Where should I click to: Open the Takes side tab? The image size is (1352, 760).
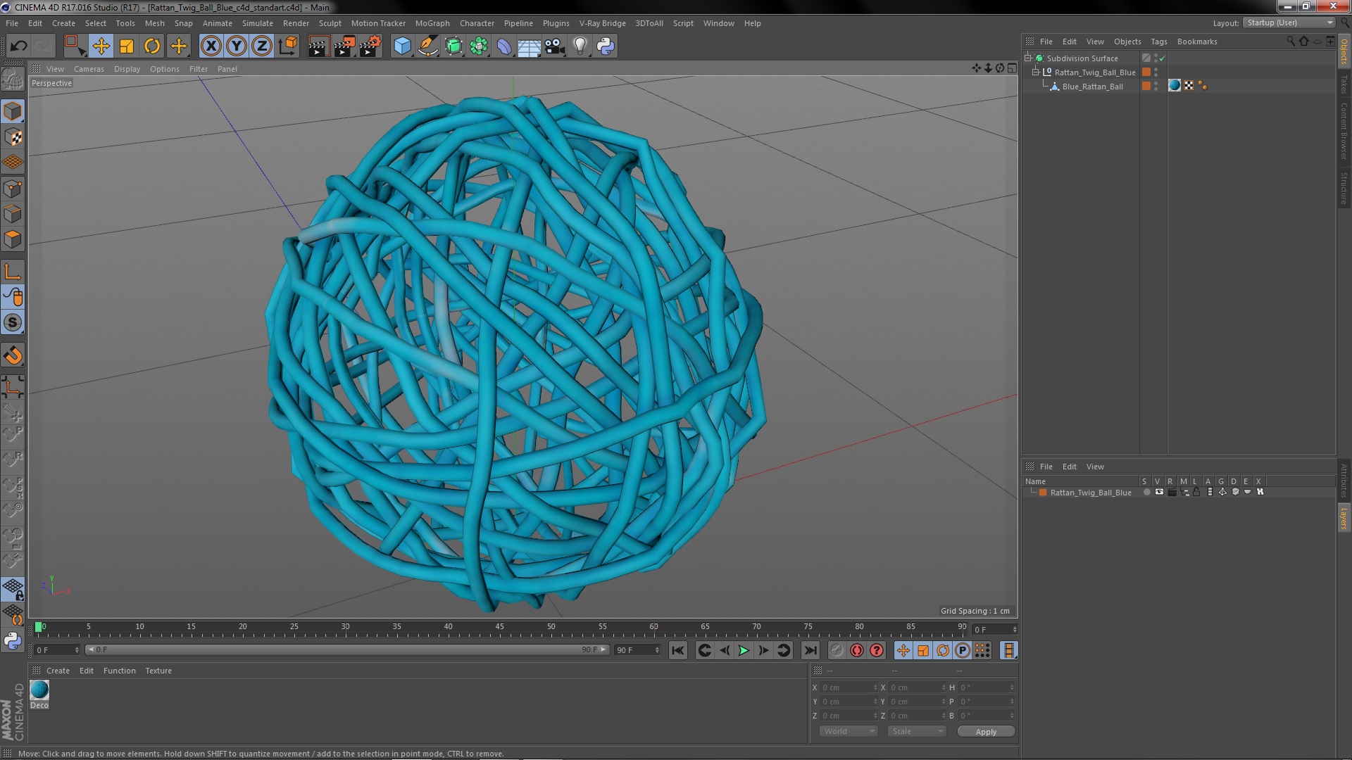1344,84
